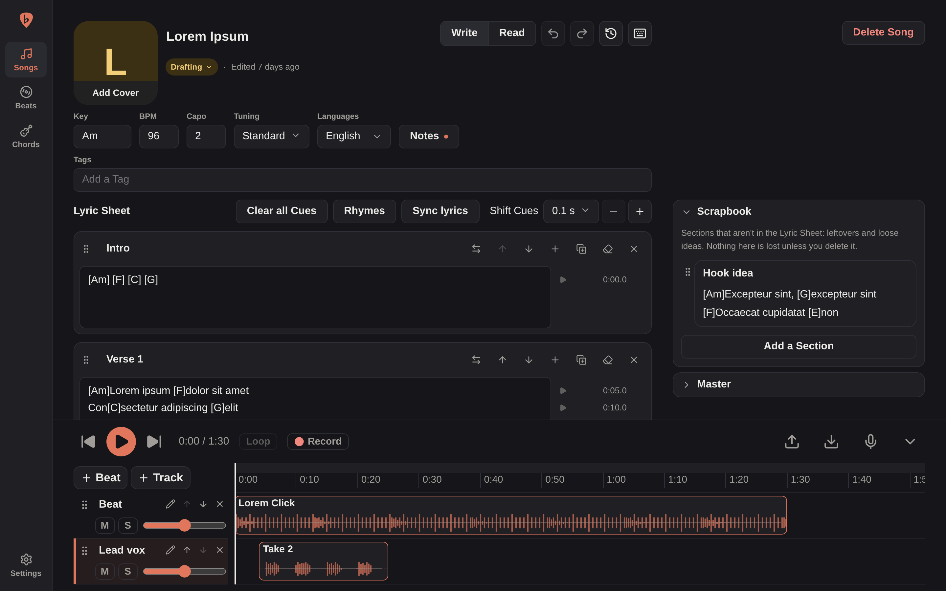Open Beats in the sidebar

(26, 98)
